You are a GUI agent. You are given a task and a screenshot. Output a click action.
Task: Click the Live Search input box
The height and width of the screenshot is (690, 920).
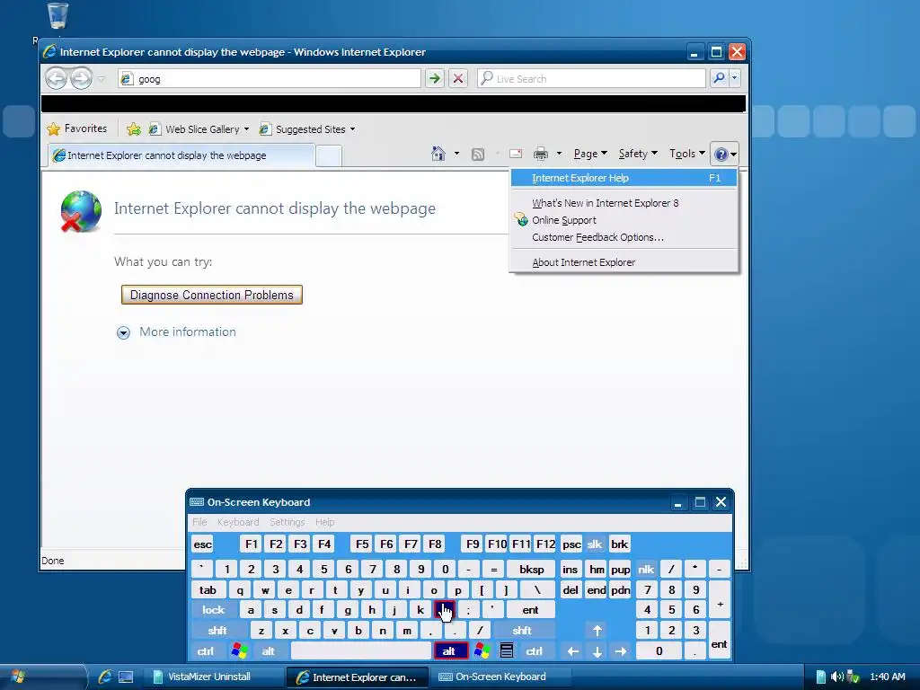click(x=591, y=79)
